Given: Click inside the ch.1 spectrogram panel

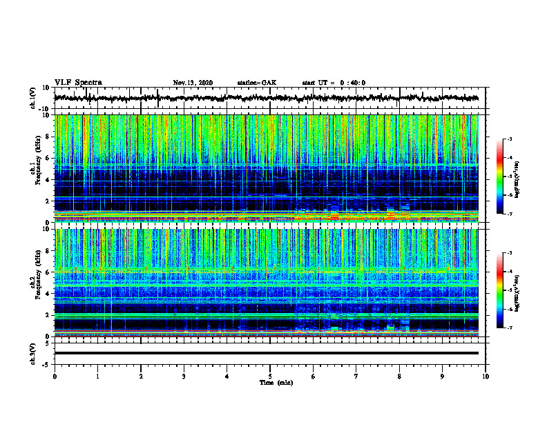Looking at the screenshot, I should pyautogui.click(x=270, y=168).
